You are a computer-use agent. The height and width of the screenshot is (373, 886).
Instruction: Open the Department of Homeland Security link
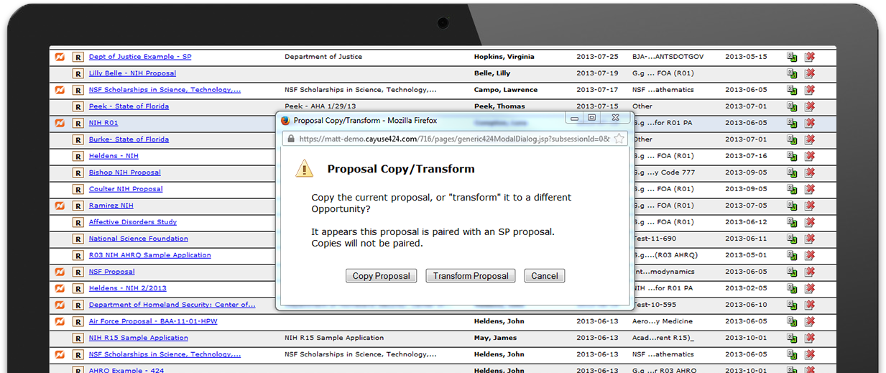172,305
